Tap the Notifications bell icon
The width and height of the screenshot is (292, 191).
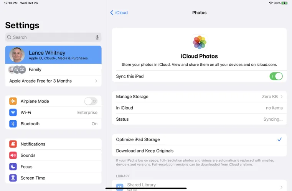pos(13,144)
